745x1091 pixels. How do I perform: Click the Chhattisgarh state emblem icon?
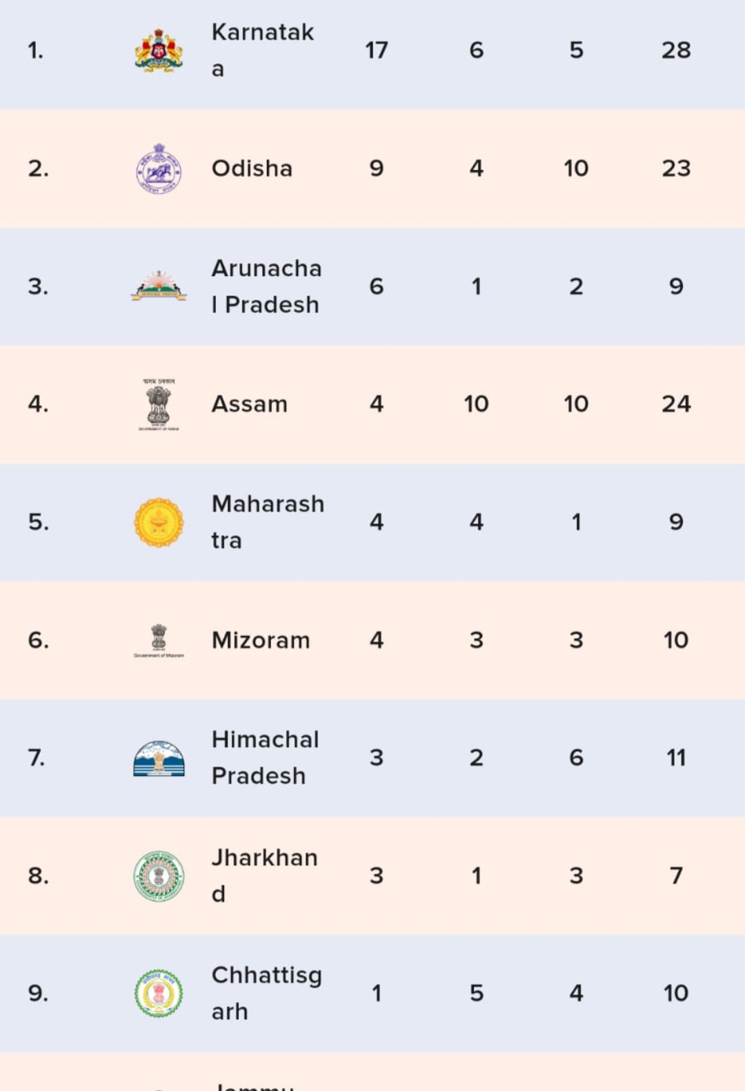coord(159,994)
